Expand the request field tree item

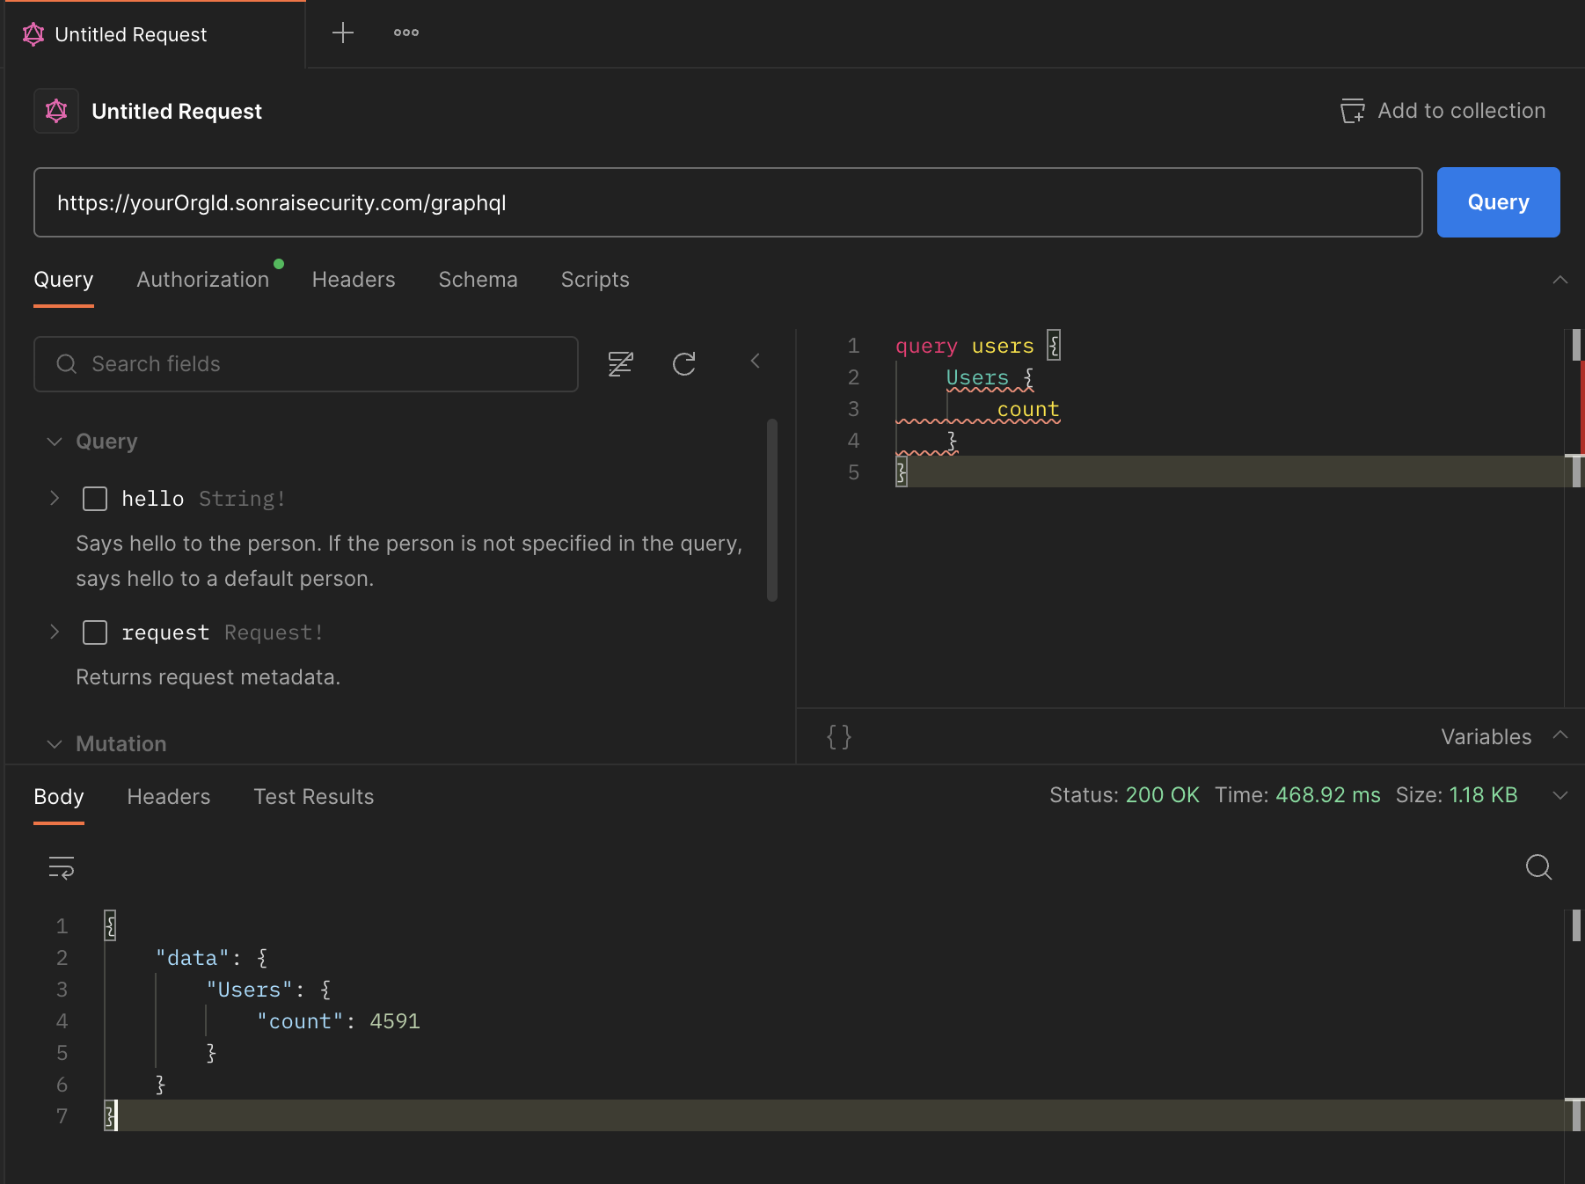(x=55, y=632)
